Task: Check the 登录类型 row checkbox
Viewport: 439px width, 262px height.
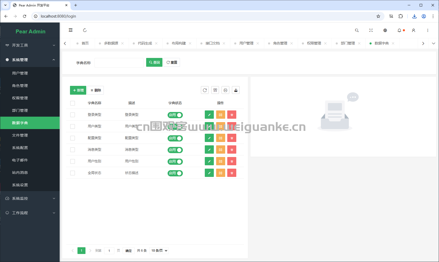Action: tap(73, 115)
